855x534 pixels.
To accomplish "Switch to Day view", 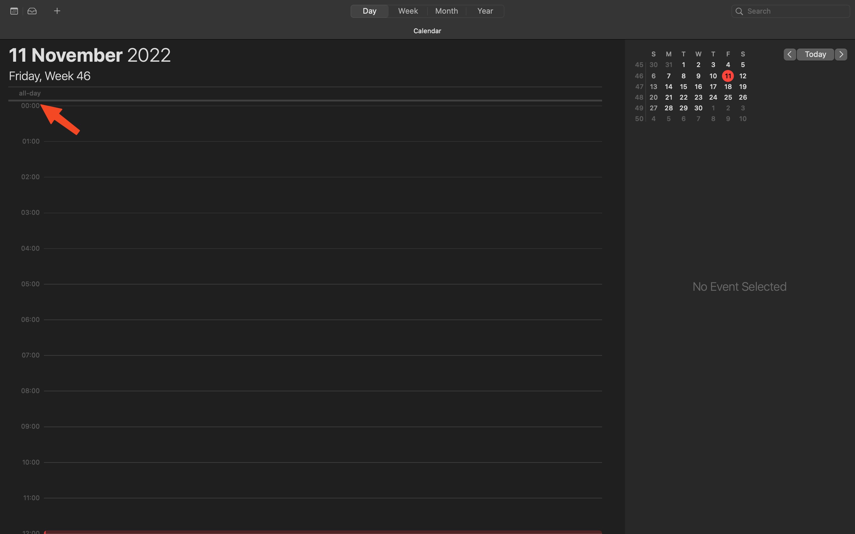I will click(369, 11).
